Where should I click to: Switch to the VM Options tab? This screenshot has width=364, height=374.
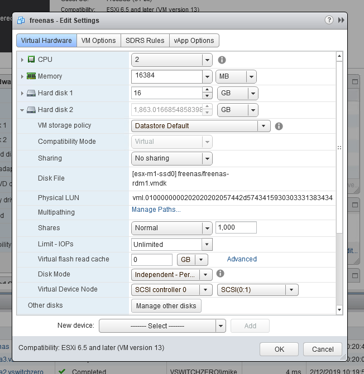98,41
